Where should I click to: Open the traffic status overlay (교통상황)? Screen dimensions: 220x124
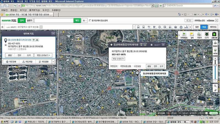pos(214,35)
